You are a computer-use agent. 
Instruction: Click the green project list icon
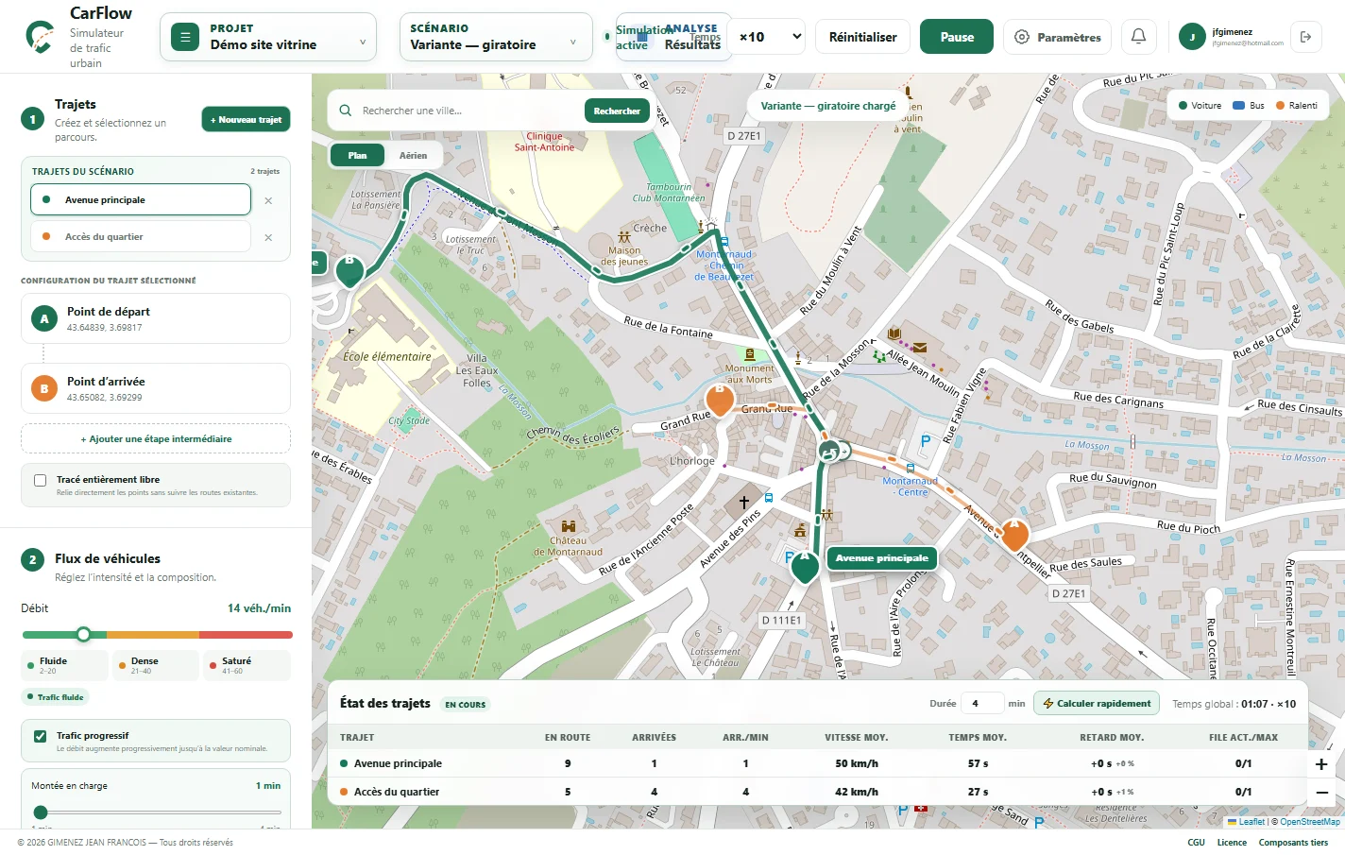tap(185, 37)
